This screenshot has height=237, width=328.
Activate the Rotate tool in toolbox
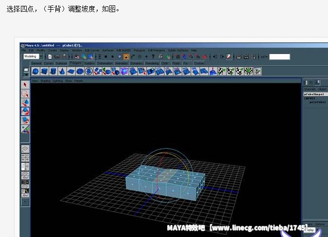25,111
